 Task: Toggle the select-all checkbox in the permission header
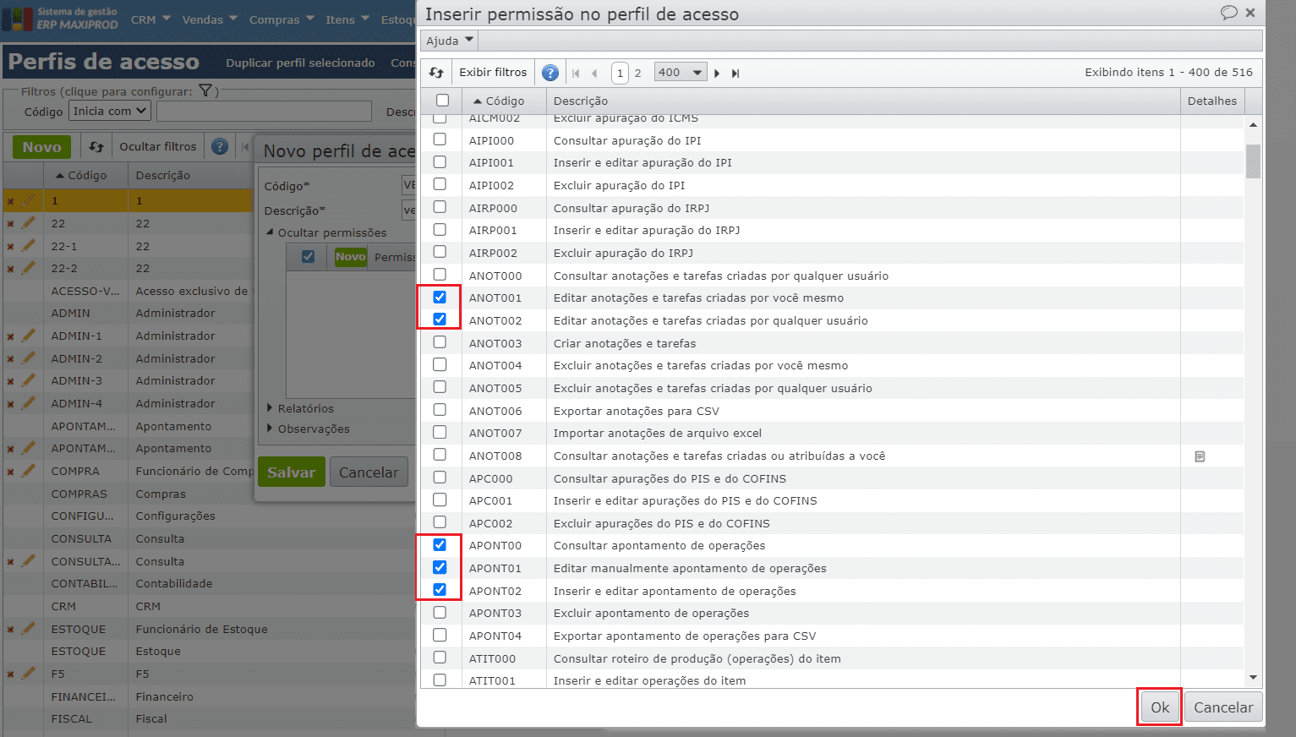click(x=442, y=100)
